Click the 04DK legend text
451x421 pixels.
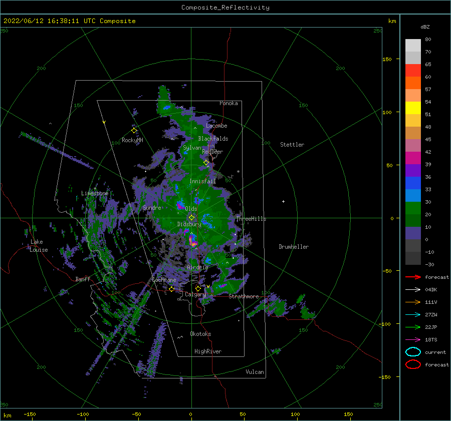pyautogui.click(x=431, y=290)
